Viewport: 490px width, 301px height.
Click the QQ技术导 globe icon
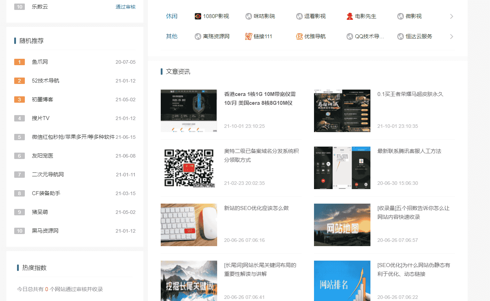[x=350, y=36]
